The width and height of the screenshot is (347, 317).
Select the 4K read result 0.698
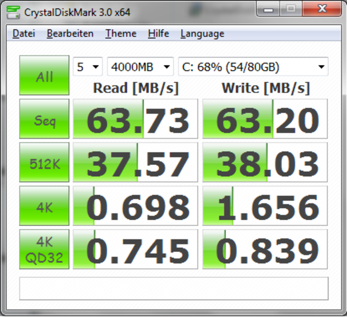tap(135, 206)
